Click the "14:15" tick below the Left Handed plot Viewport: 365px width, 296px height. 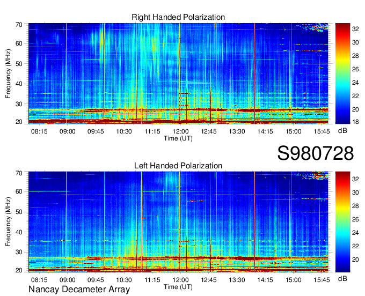tap(265, 280)
